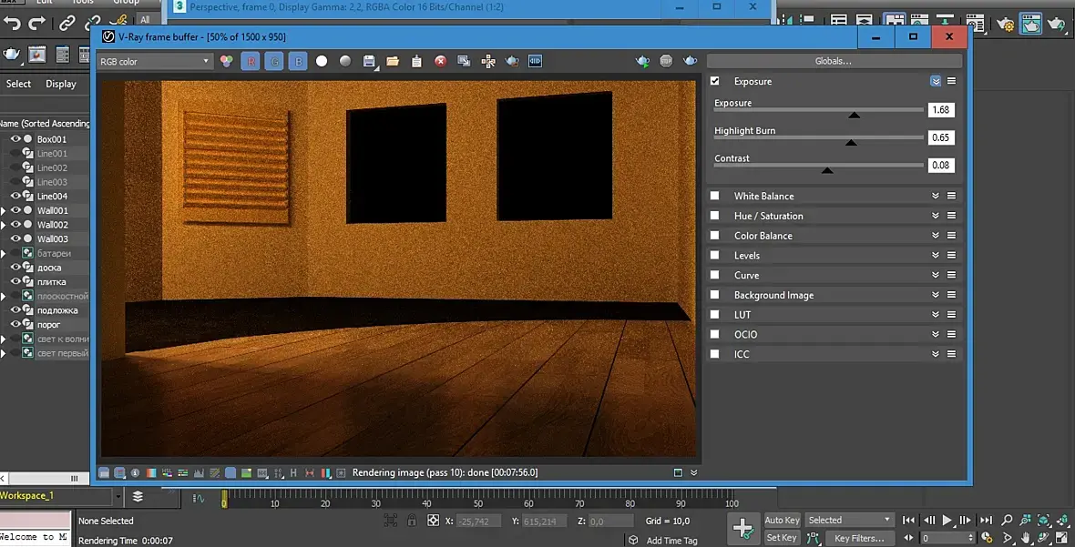Viewport: 1075px width, 547px height.
Task: Open the load image folder icon
Action: tap(393, 62)
